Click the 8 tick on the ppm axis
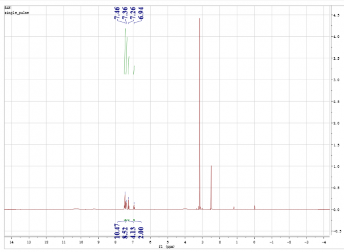The width and height of the screenshot is (344, 252). point(115,242)
